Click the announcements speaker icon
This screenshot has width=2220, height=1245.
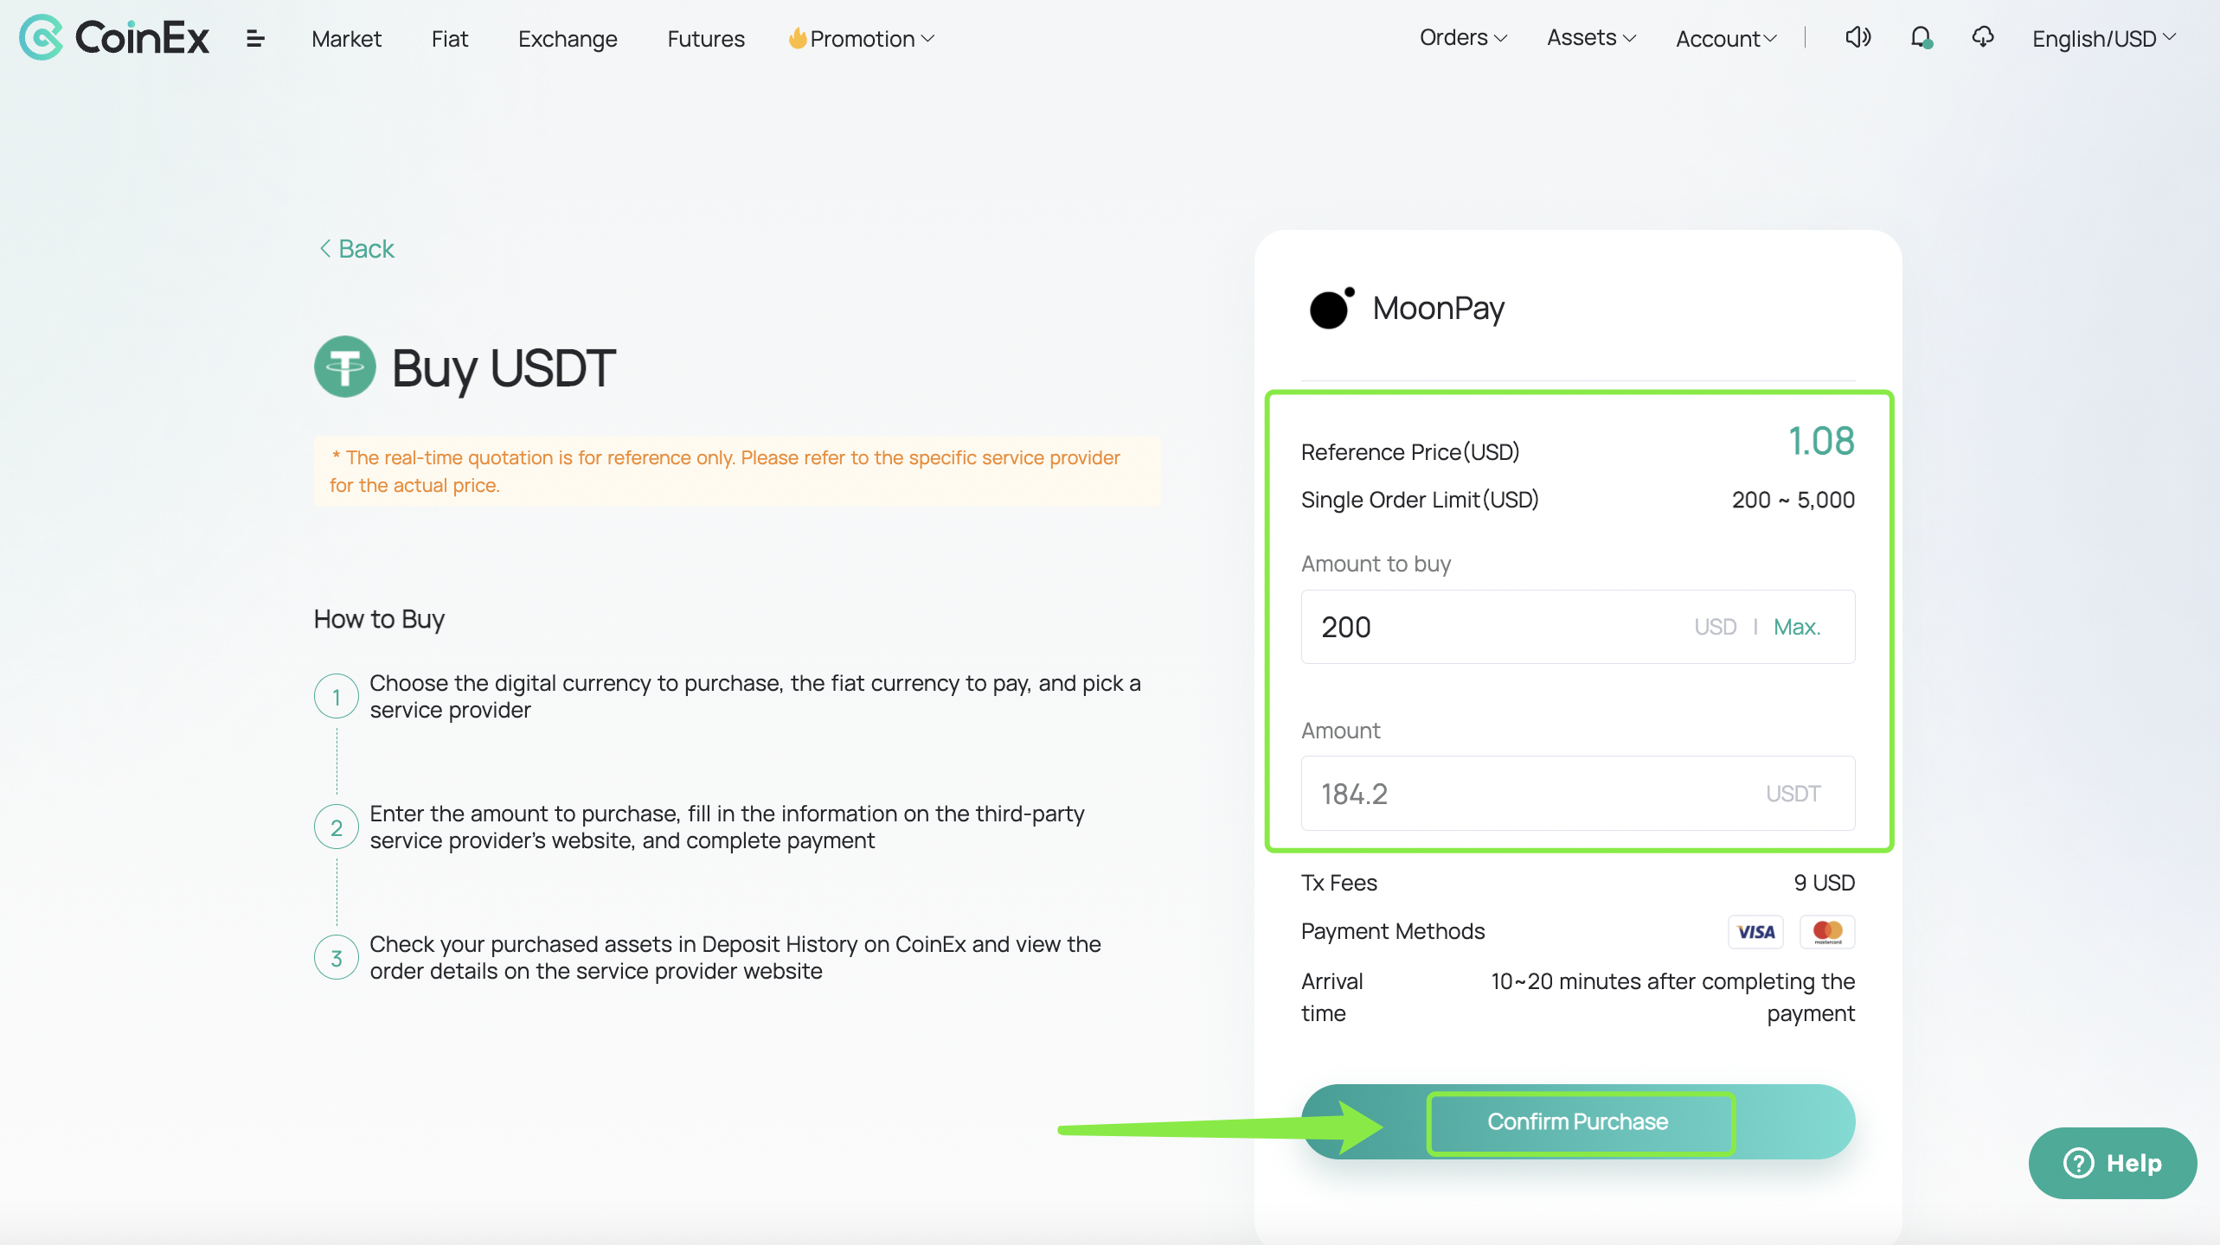[1857, 37]
